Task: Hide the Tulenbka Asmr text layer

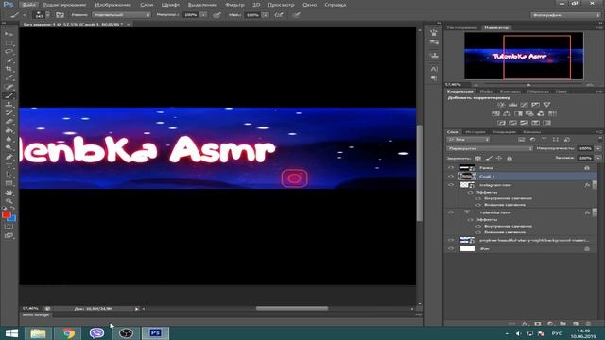Action: [x=451, y=212]
